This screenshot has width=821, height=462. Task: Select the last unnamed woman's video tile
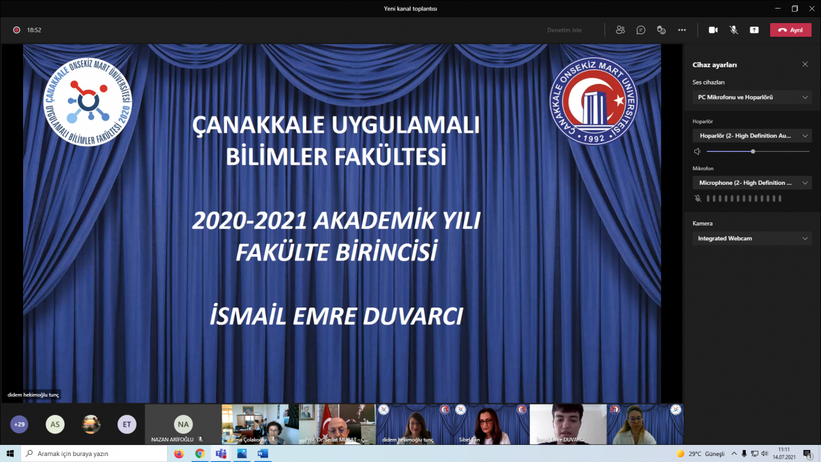tap(645, 424)
